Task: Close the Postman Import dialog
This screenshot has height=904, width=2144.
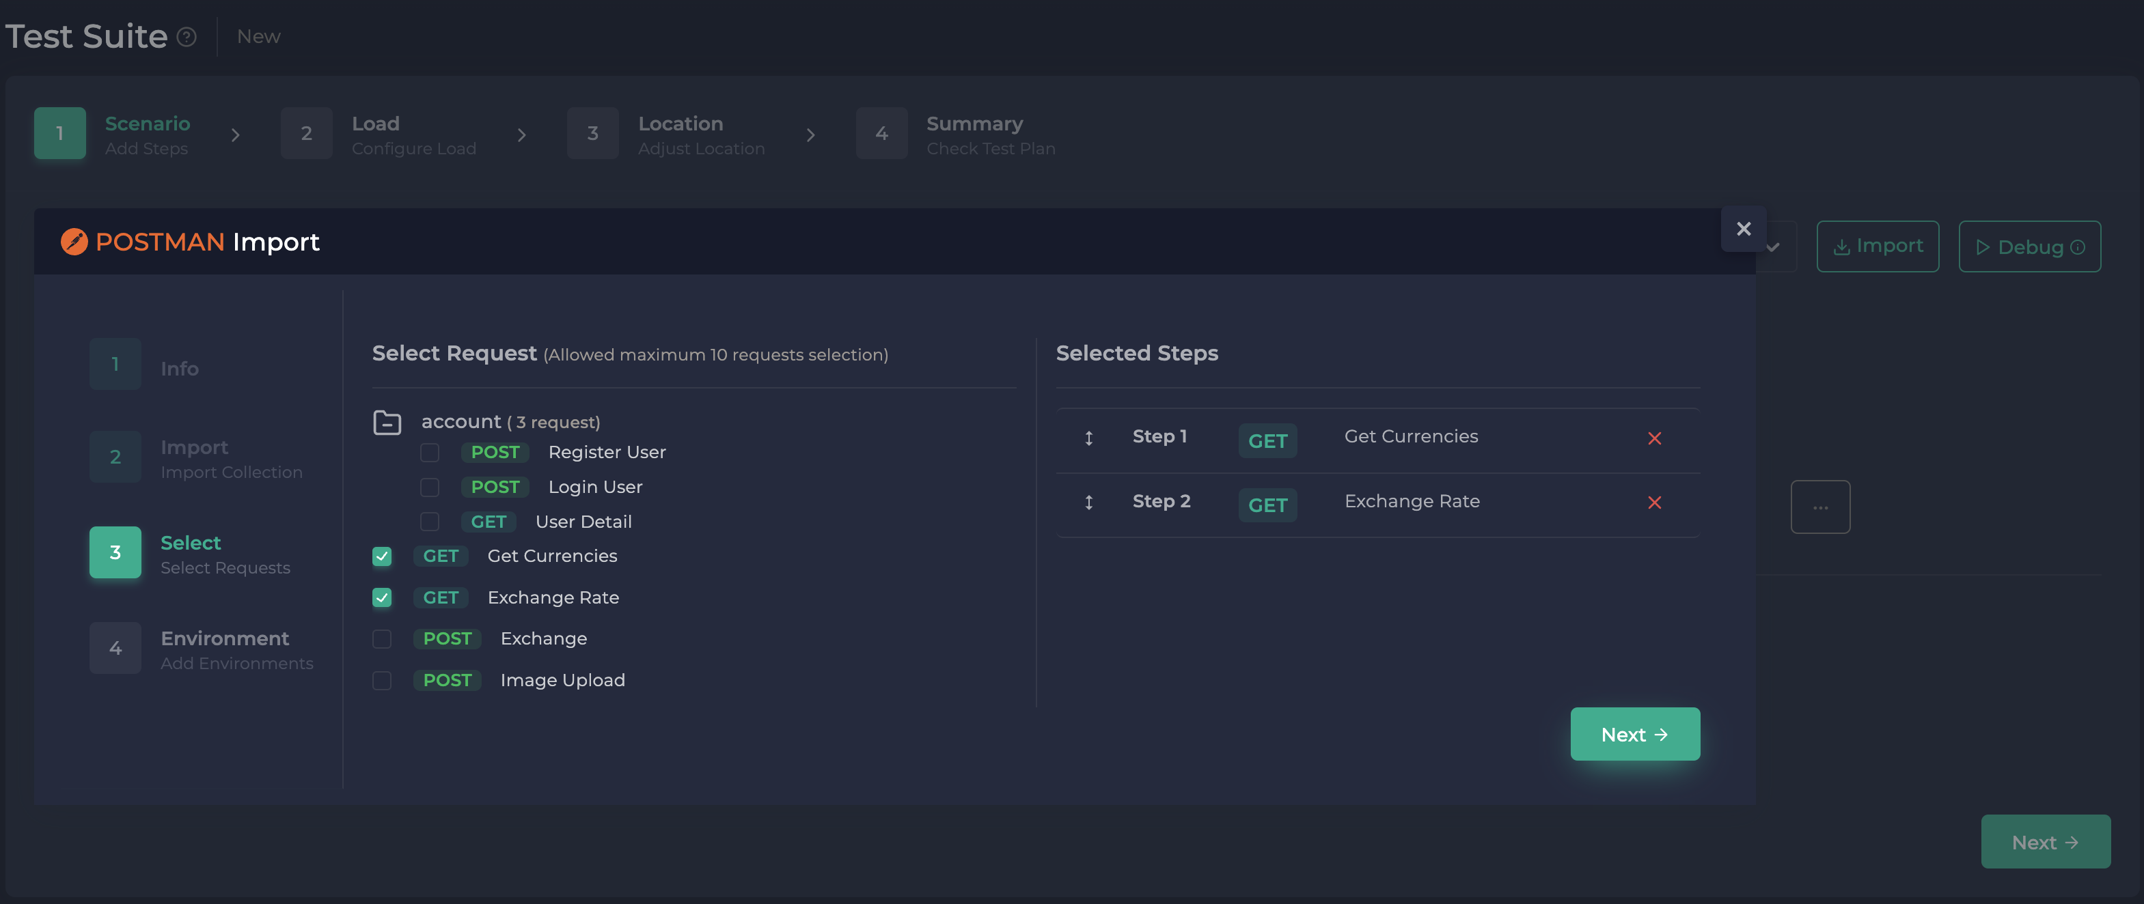Action: coord(1743,229)
